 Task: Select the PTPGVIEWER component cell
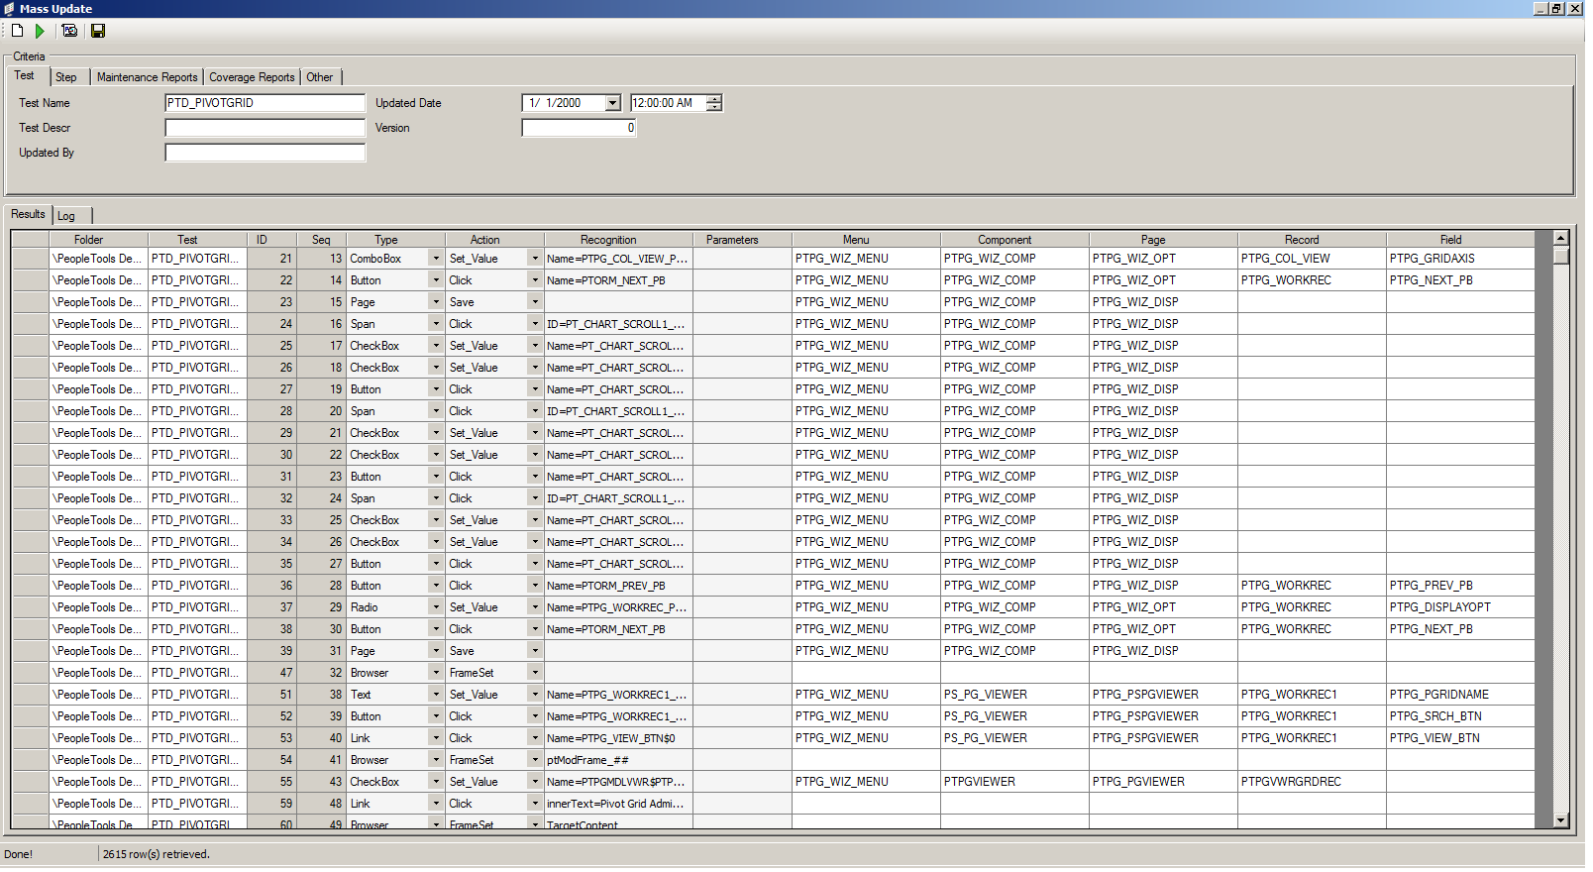coord(1014,782)
